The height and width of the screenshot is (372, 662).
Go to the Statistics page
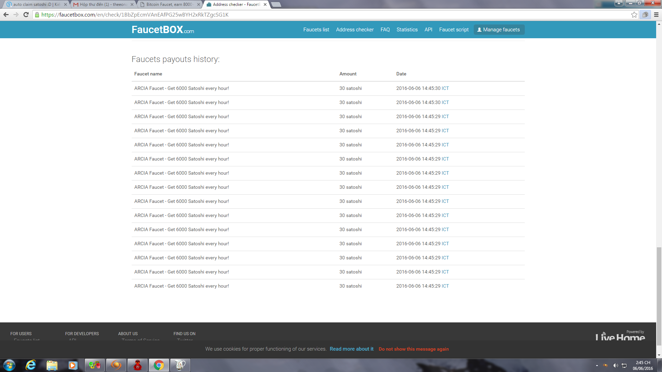point(407,30)
